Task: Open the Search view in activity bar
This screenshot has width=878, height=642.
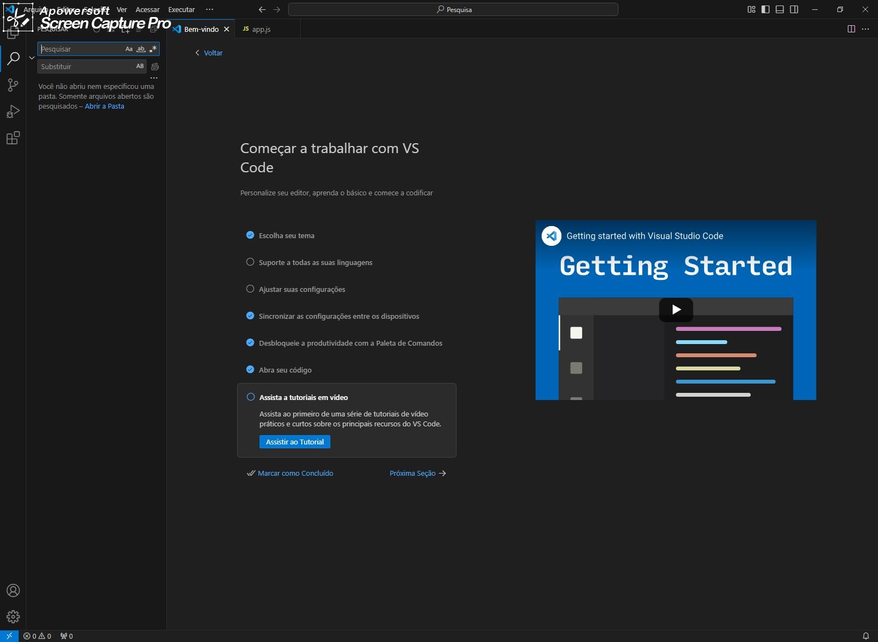Action: coord(13,58)
